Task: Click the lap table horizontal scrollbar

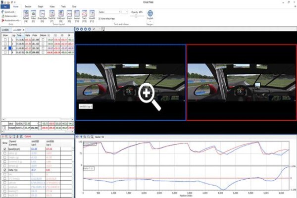Action: (x=38, y=120)
